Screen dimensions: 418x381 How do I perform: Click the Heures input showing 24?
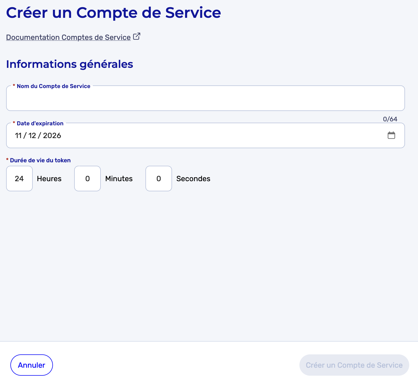click(x=19, y=179)
